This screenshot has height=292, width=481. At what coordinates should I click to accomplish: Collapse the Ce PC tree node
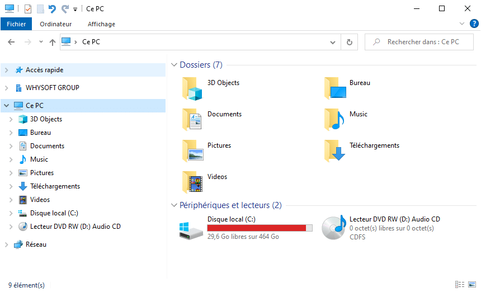(7, 106)
